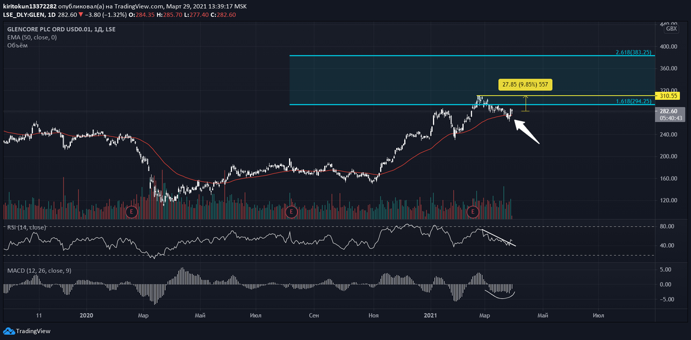Screen dimensions: 691x340
Task: Click the 2021 label on time axis
Action: pyautogui.click(x=430, y=315)
